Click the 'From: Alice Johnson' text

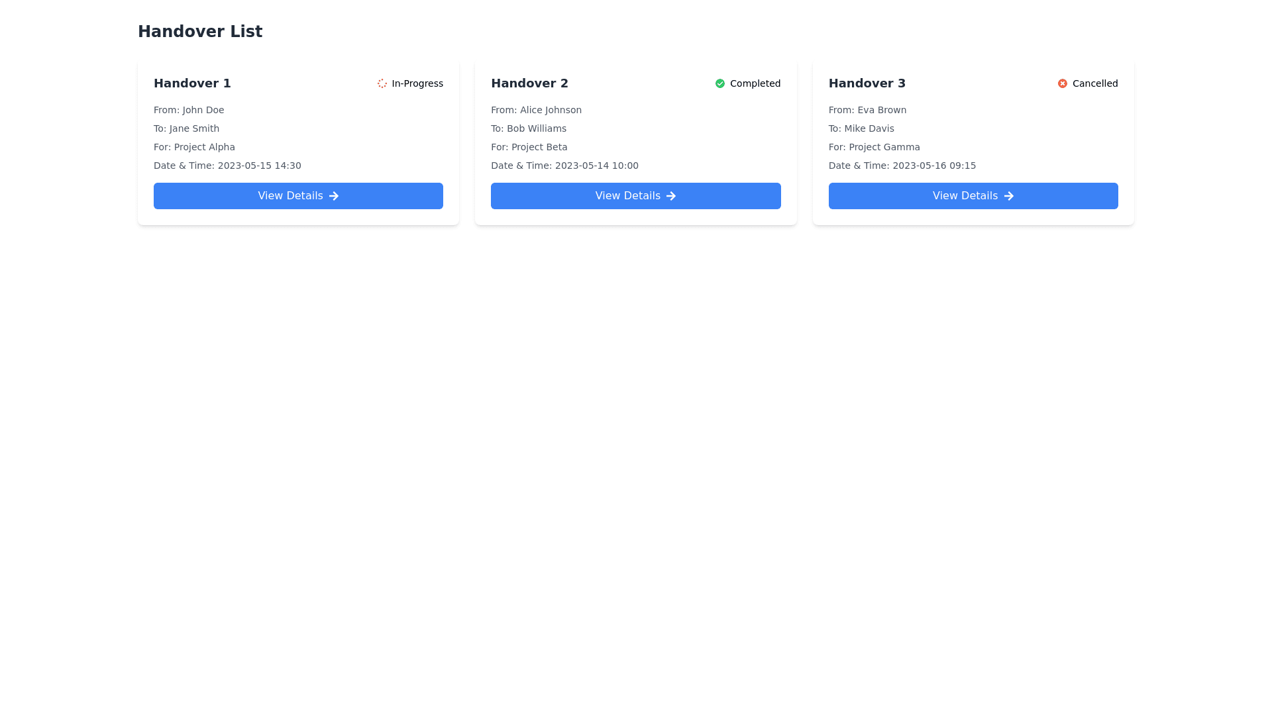536,110
